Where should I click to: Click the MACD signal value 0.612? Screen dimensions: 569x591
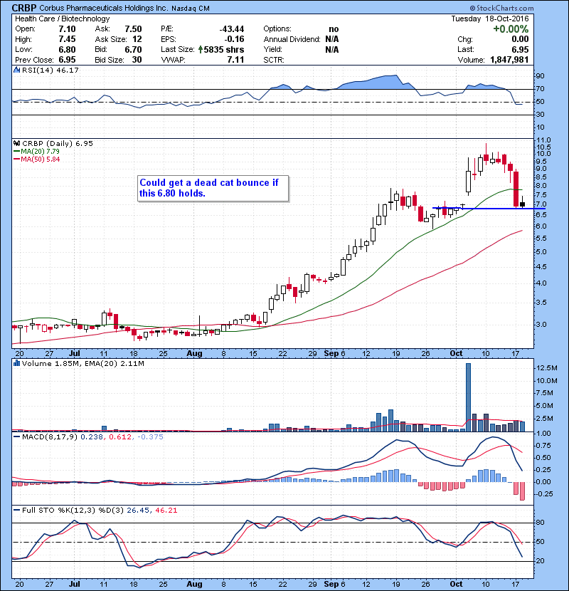point(120,437)
